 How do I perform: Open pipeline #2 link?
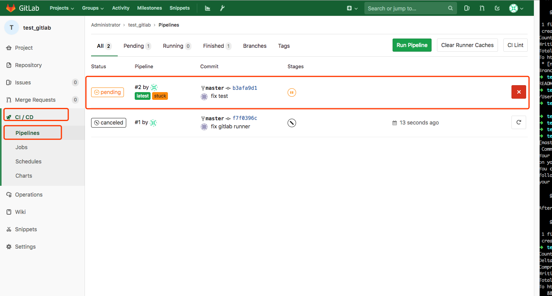138,87
